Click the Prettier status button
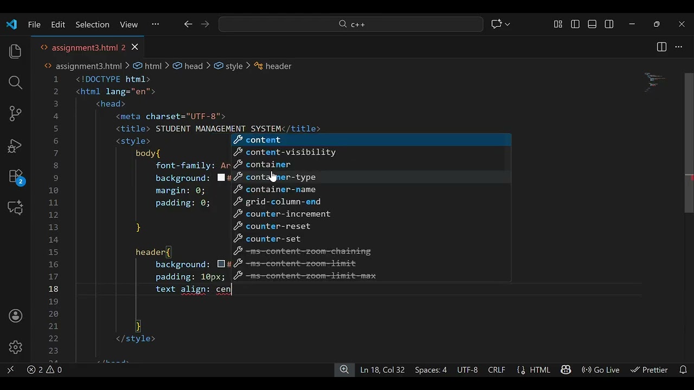Screen dimensions: 694x390 tap(649, 370)
